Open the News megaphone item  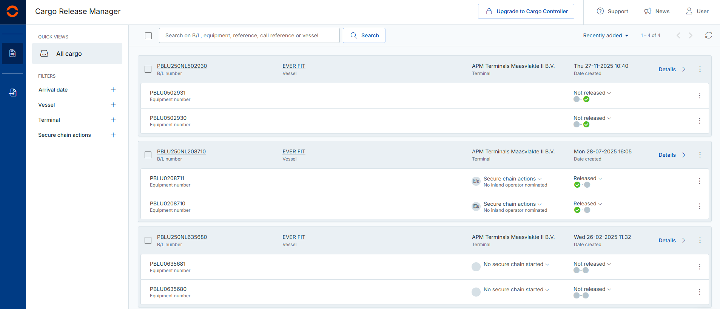click(x=657, y=11)
